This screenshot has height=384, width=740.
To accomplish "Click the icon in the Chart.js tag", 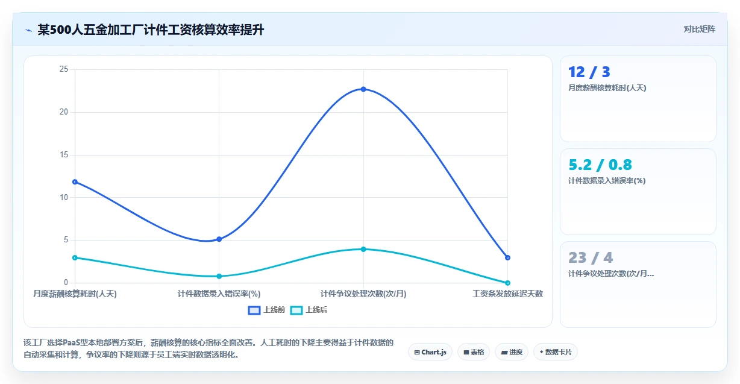I will pos(417,352).
